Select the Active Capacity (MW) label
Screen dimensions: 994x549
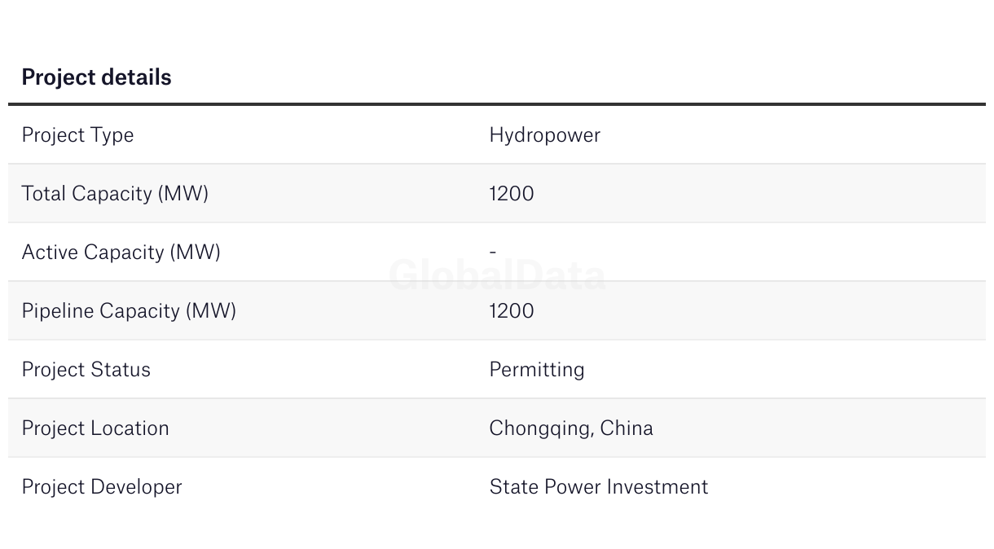click(x=121, y=253)
